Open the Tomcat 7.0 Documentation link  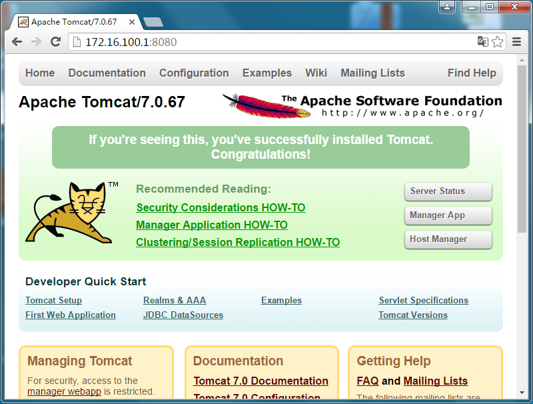(261, 381)
